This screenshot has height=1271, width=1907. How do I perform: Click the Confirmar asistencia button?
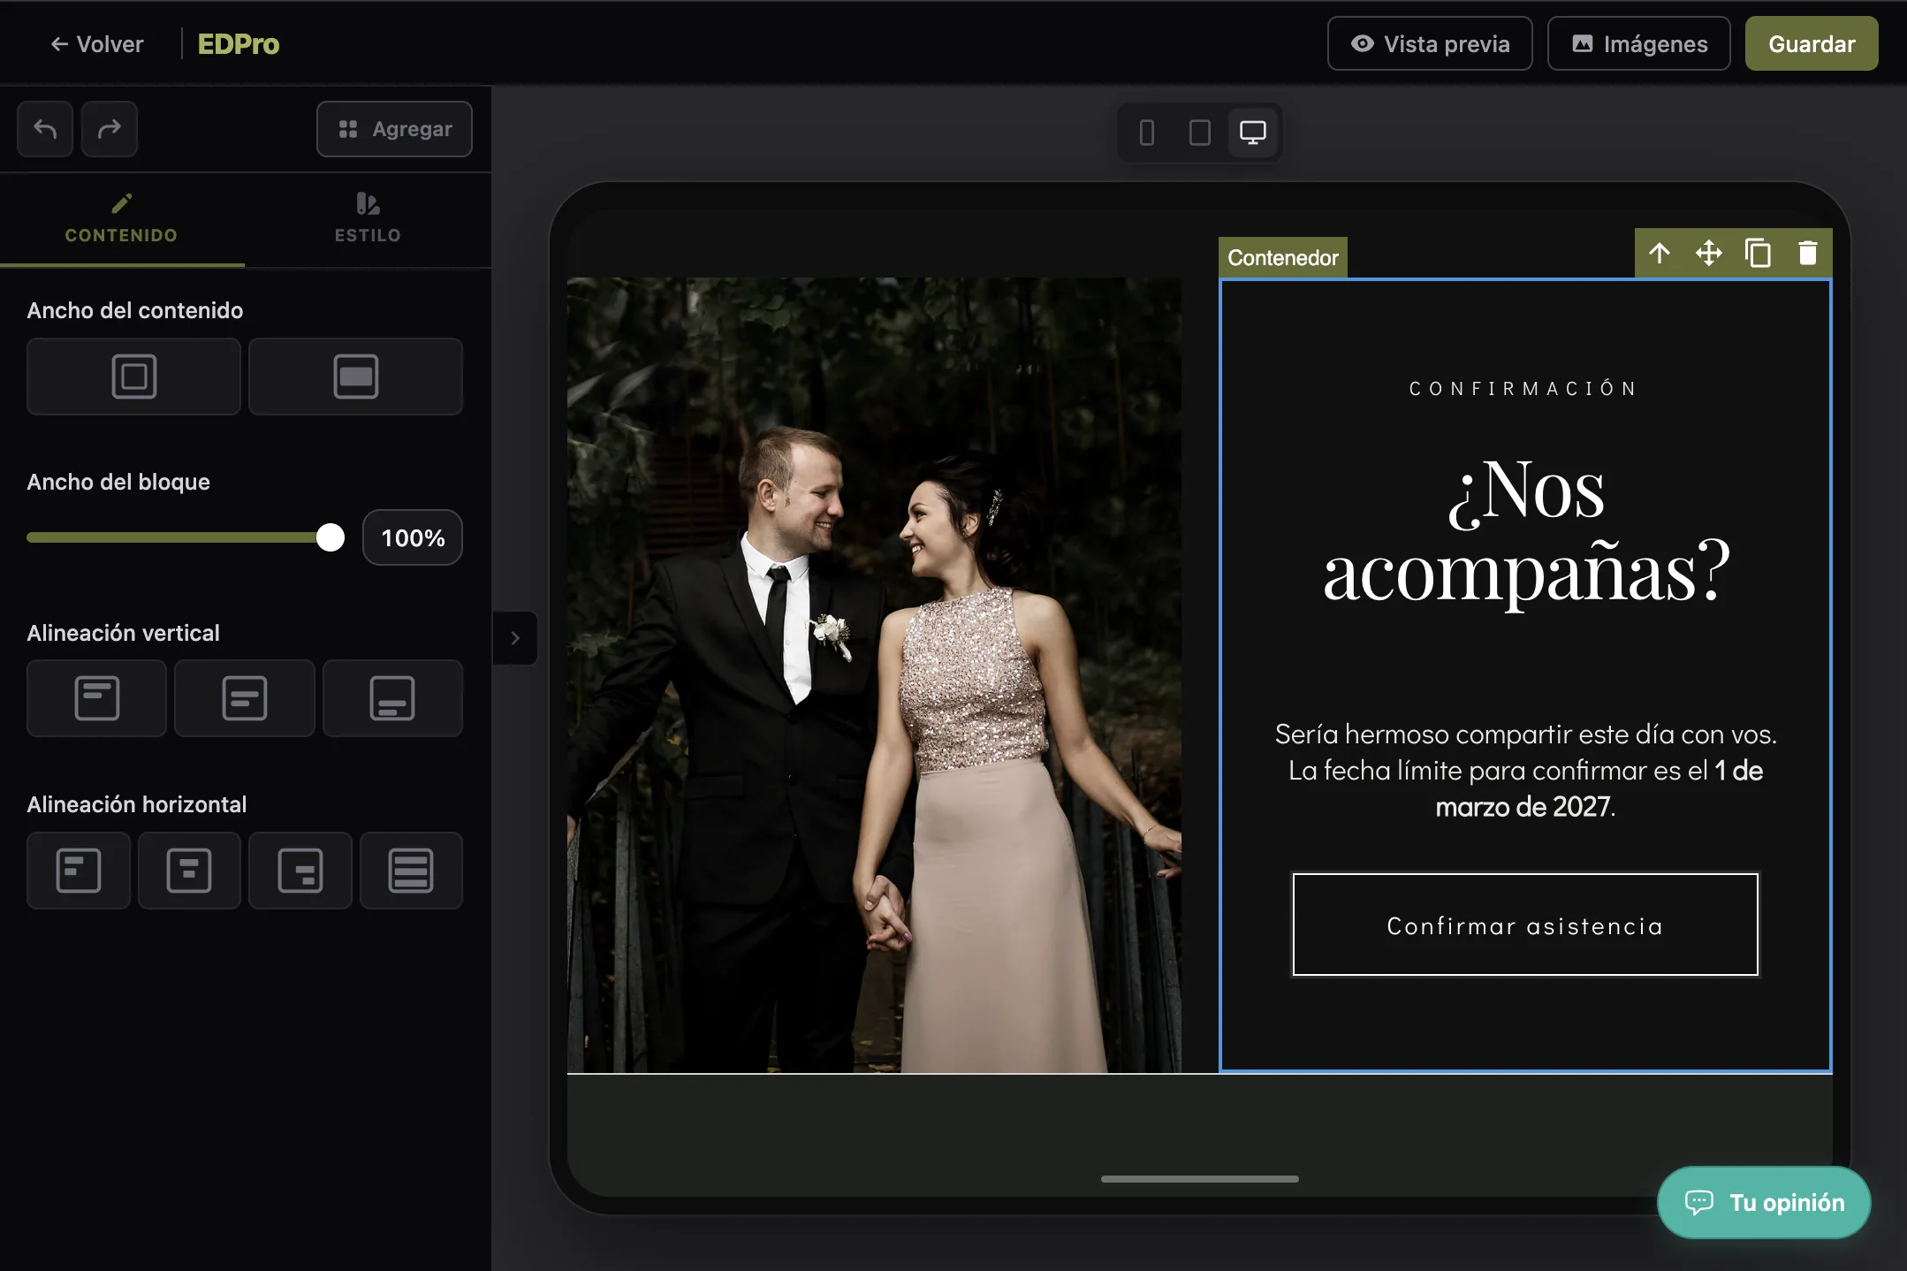1525,925
